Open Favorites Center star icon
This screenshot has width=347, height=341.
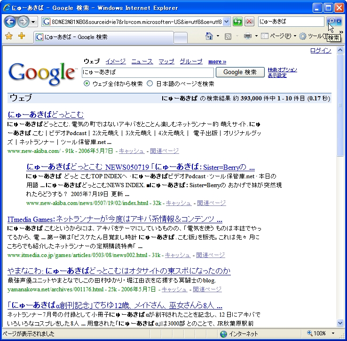coord(9,36)
